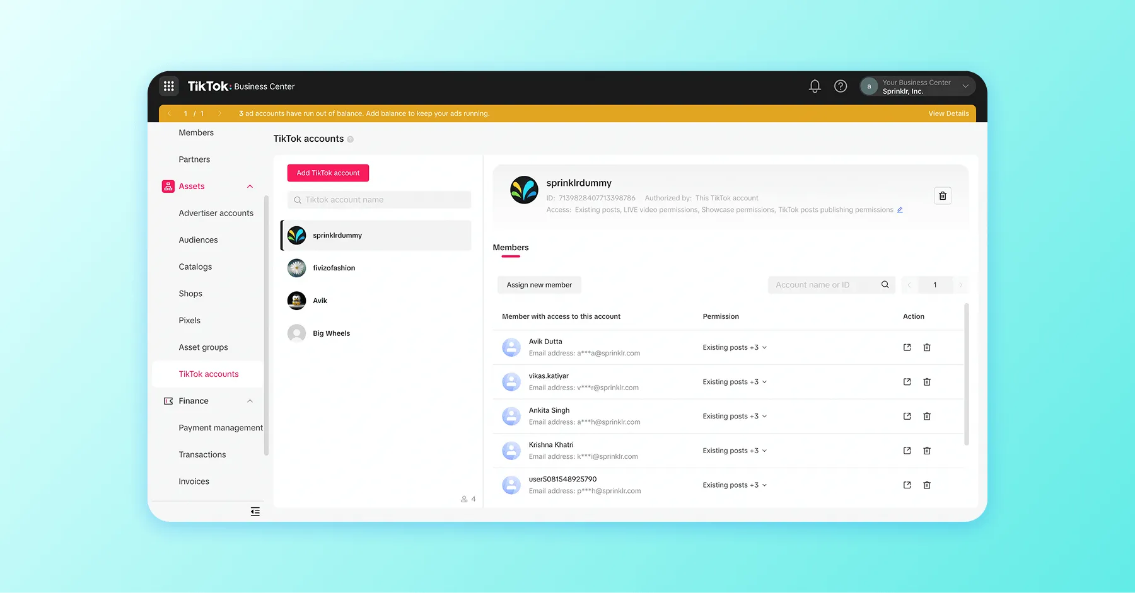The image size is (1135, 593).
Task: Expand vikas.katiyar's permission dropdown
Action: [x=735, y=382]
